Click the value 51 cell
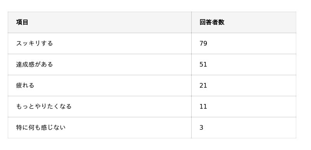Screen dimensions: 311x150 244,64
